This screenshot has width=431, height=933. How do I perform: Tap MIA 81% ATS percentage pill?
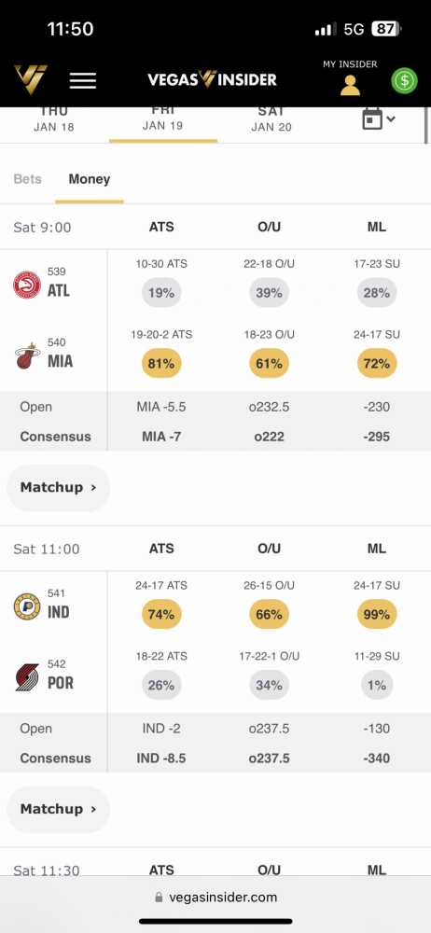(161, 363)
